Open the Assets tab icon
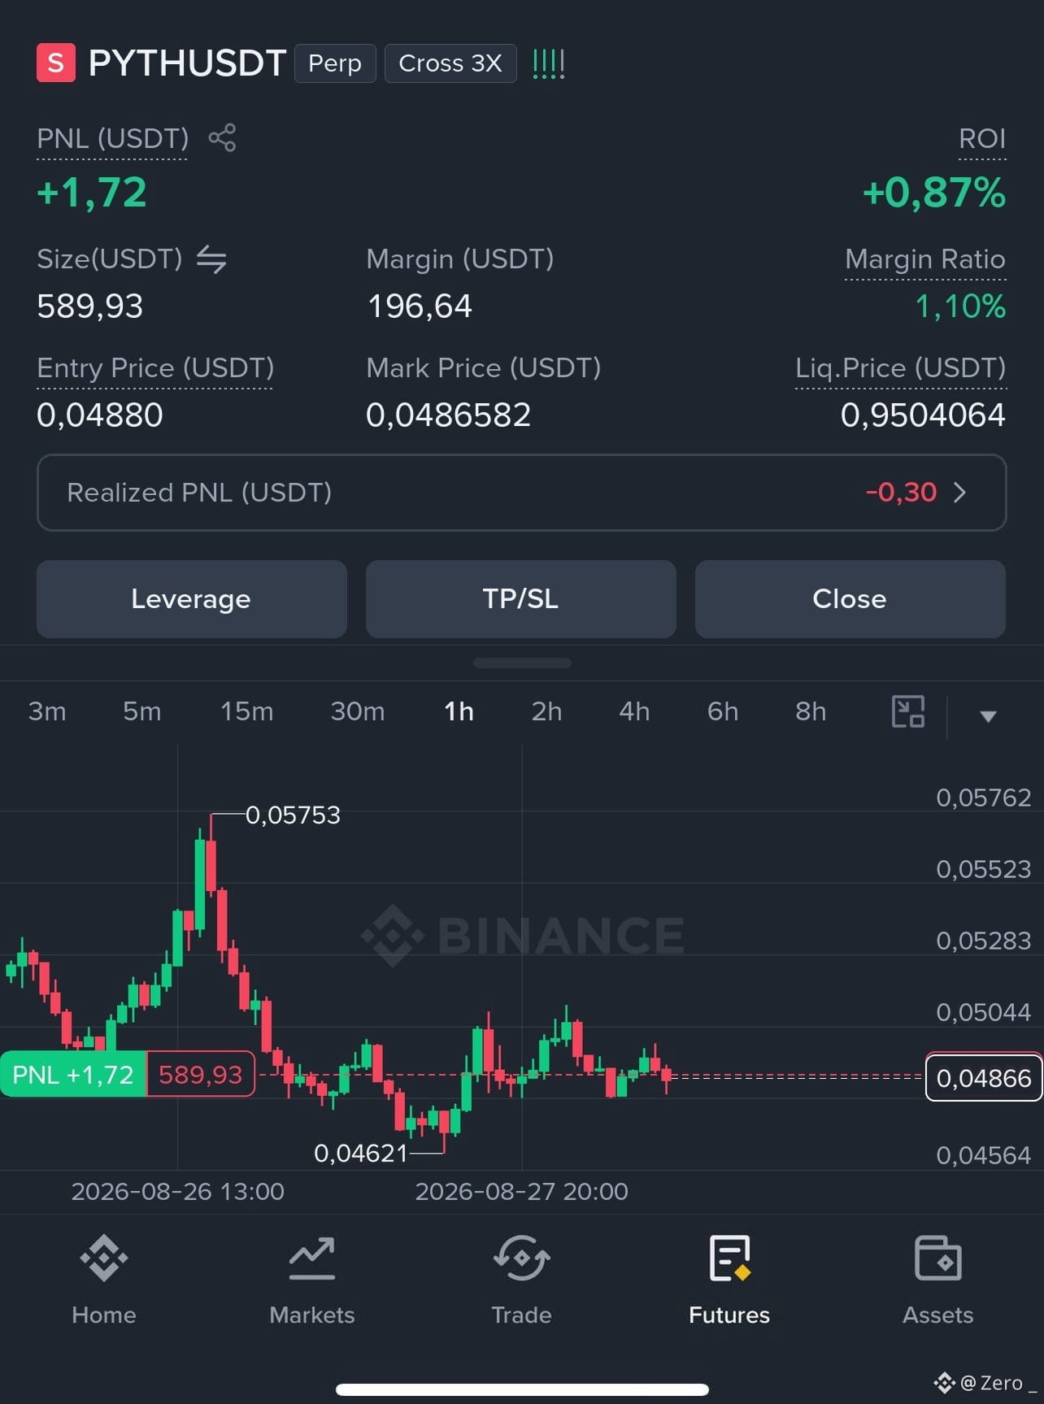1044x1404 pixels. coord(938,1258)
